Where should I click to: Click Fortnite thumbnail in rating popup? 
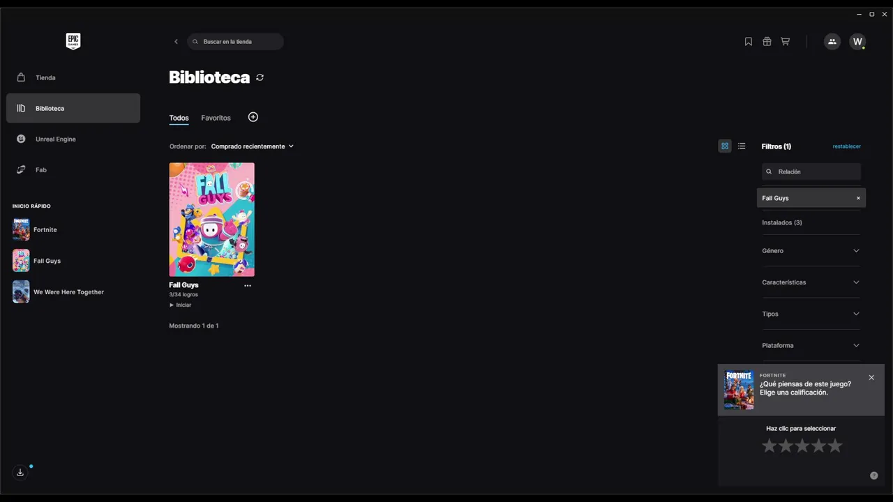(x=739, y=390)
